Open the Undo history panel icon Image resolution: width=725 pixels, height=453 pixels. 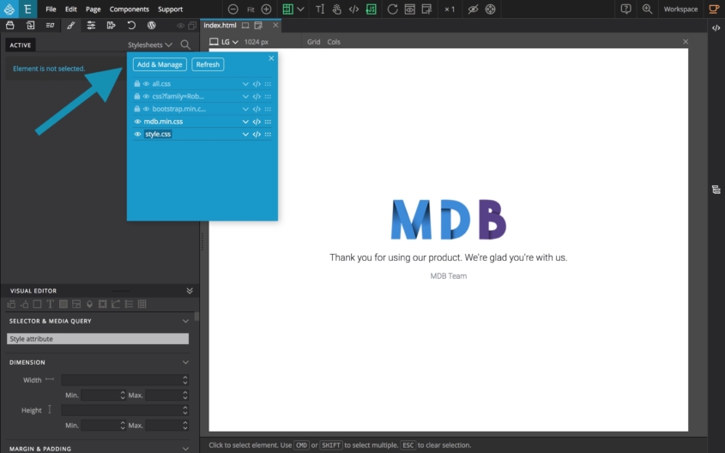pos(131,26)
